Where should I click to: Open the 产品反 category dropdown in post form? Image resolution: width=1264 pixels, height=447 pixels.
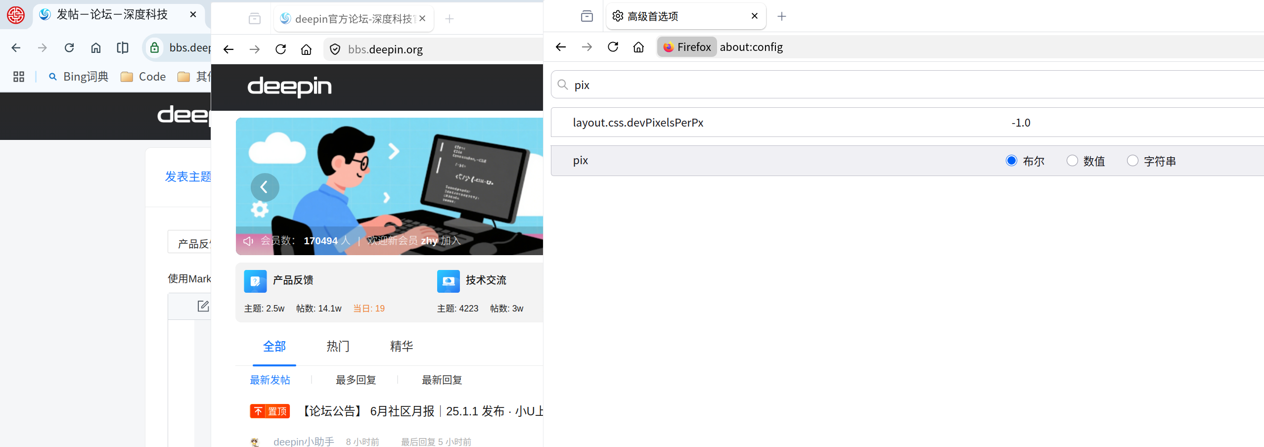pos(190,242)
